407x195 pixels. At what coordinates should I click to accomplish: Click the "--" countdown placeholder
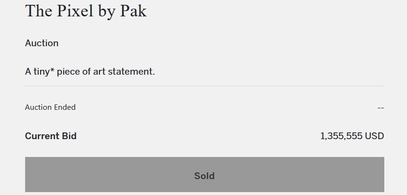click(x=380, y=108)
